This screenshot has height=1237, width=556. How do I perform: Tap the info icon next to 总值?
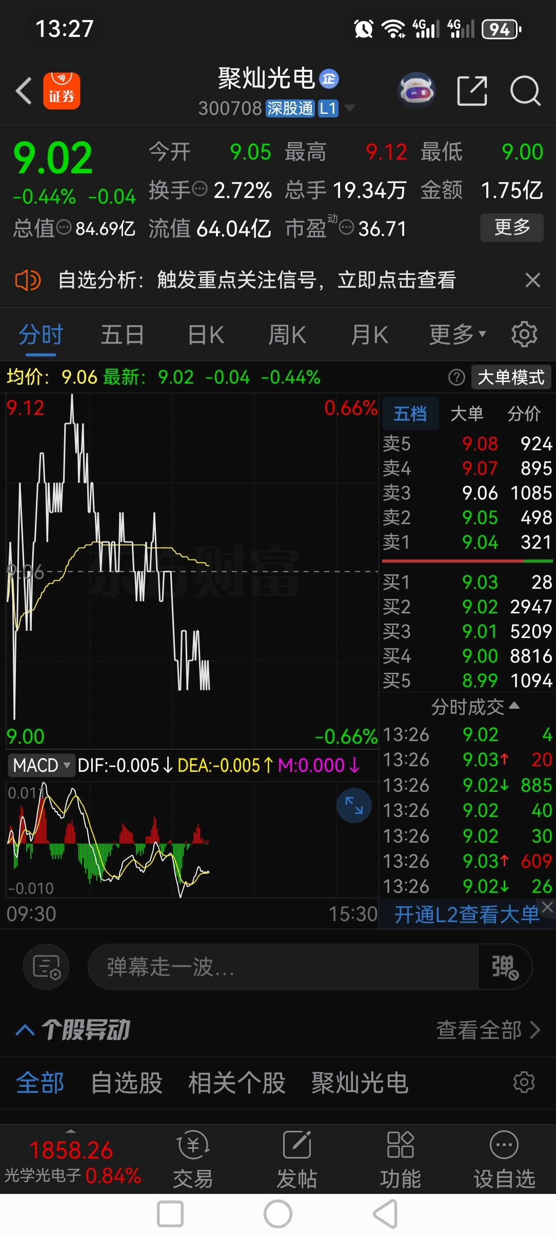64,227
